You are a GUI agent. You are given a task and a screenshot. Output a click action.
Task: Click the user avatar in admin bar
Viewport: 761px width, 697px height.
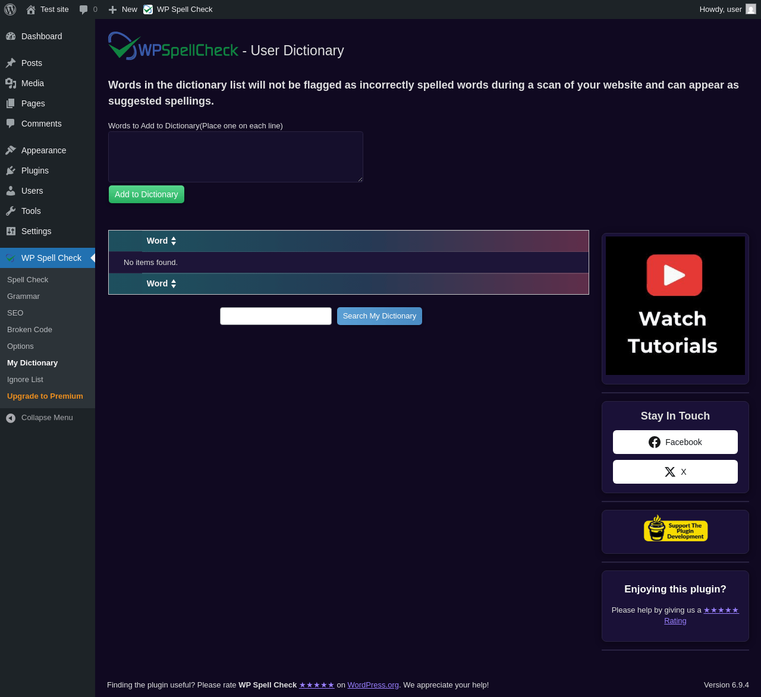tap(751, 10)
